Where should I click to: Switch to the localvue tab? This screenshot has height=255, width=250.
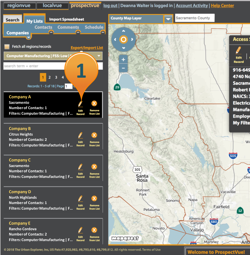click(x=53, y=6)
